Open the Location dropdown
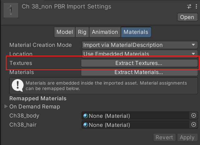This screenshot has width=200, height=145. tap(140, 54)
